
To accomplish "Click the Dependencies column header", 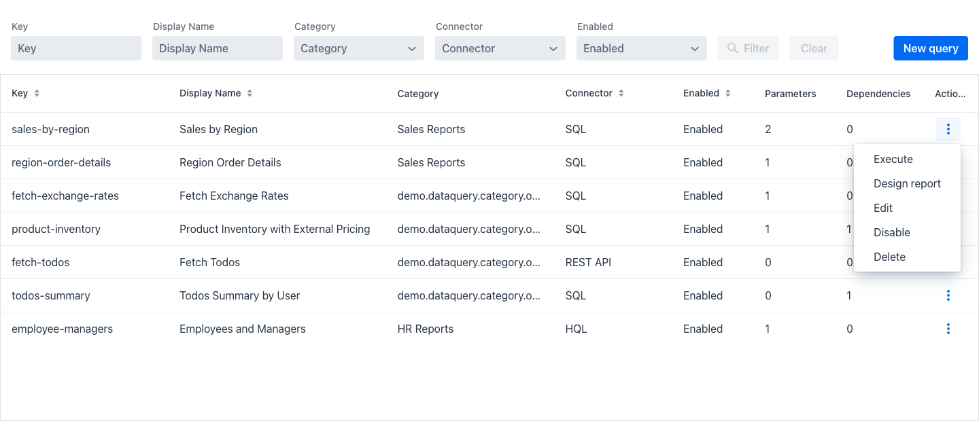I will [878, 94].
